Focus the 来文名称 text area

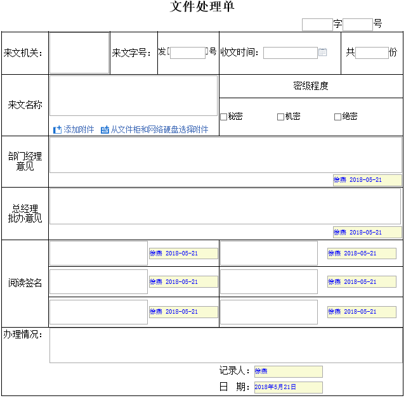point(133,96)
